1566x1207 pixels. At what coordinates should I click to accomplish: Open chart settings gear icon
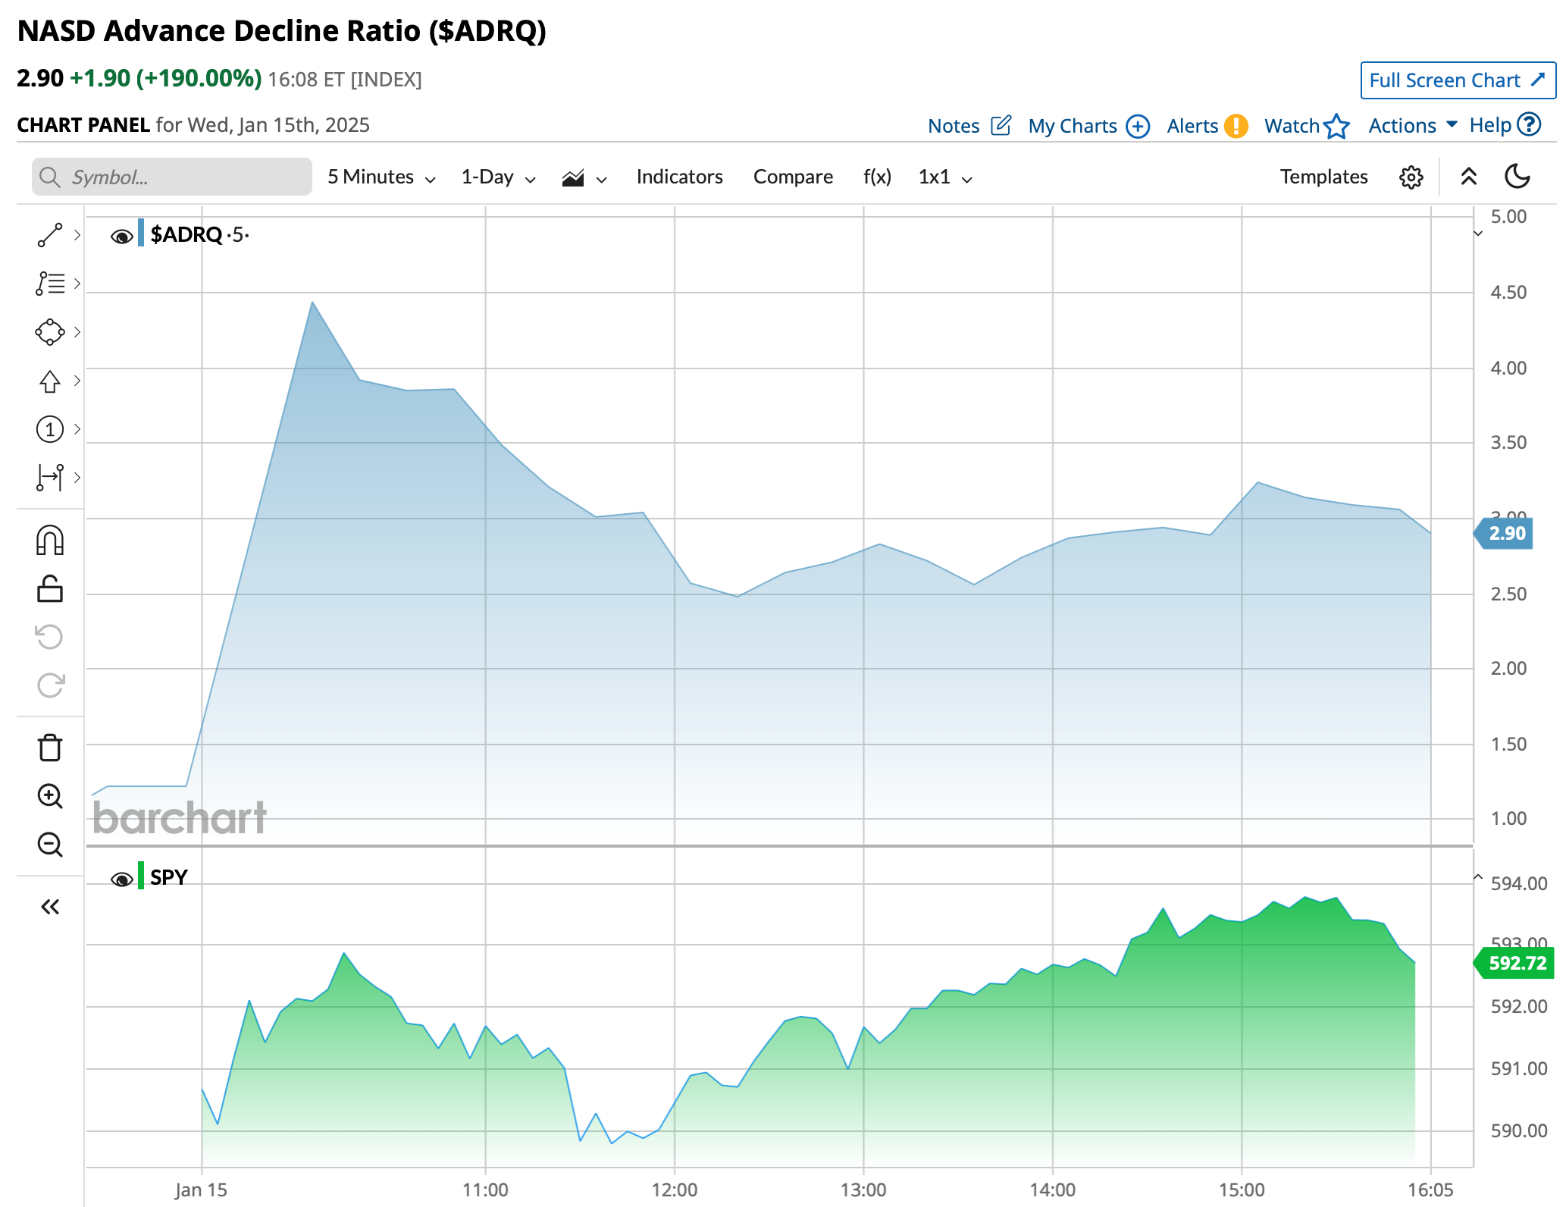(x=1411, y=177)
